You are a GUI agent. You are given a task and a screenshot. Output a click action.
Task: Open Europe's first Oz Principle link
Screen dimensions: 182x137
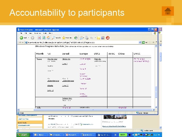coord(85,59)
